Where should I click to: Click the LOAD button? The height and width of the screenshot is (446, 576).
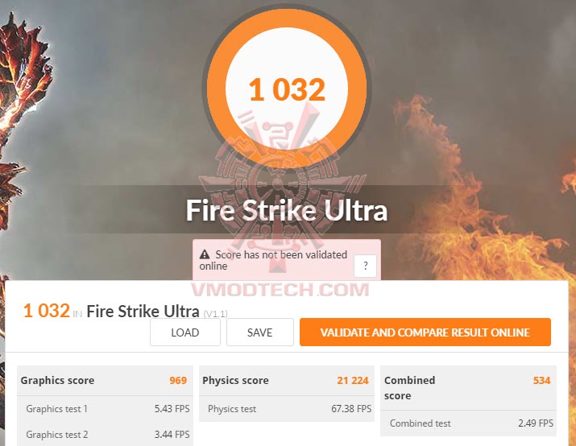click(x=185, y=332)
